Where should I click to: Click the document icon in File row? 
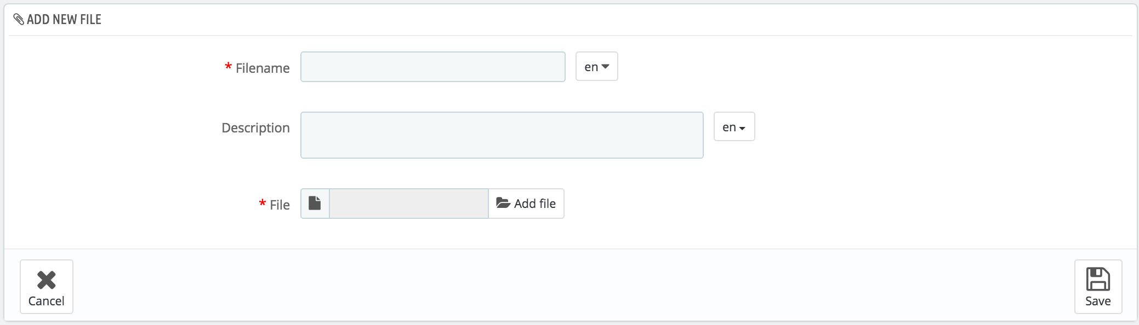pos(315,204)
